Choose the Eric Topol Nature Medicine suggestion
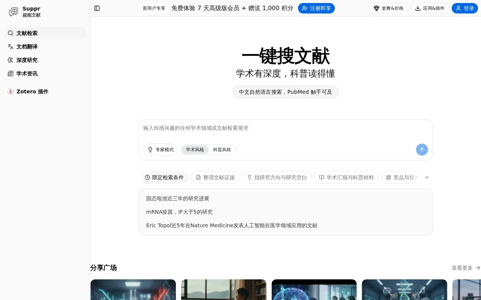 click(x=232, y=225)
